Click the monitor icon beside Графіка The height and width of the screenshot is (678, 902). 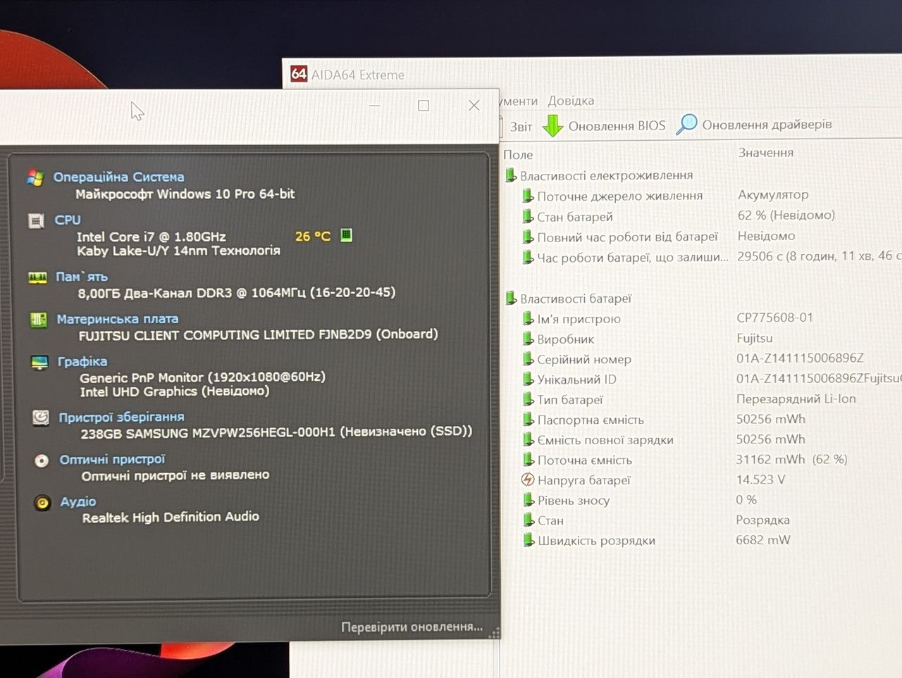tap(39, 363)
